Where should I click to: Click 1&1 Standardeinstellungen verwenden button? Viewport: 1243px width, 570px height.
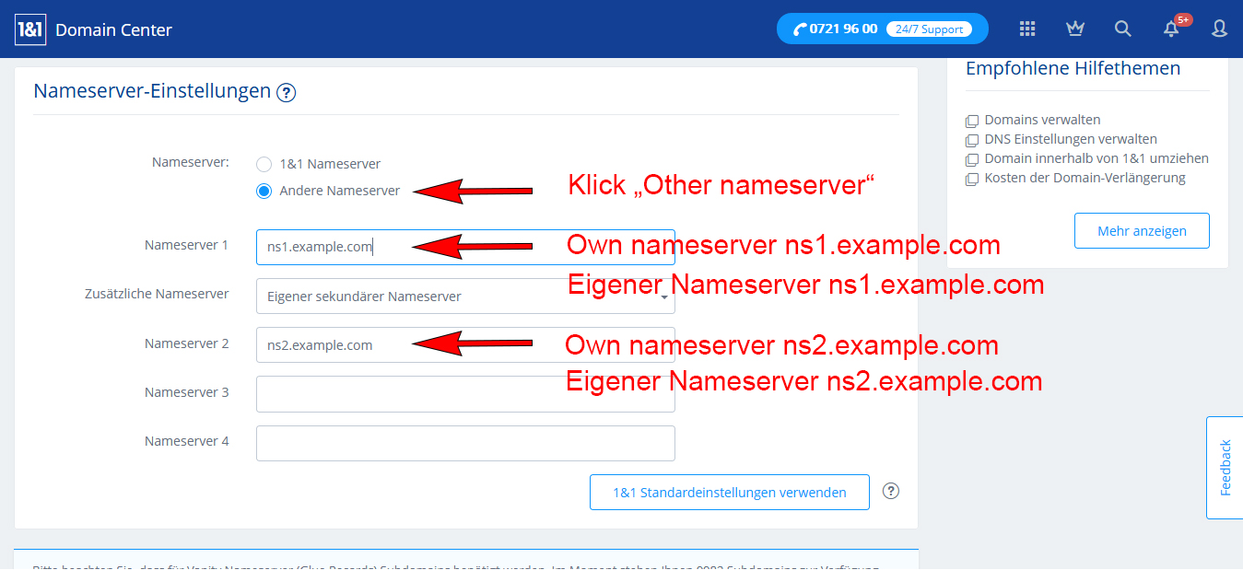point(729,493)
